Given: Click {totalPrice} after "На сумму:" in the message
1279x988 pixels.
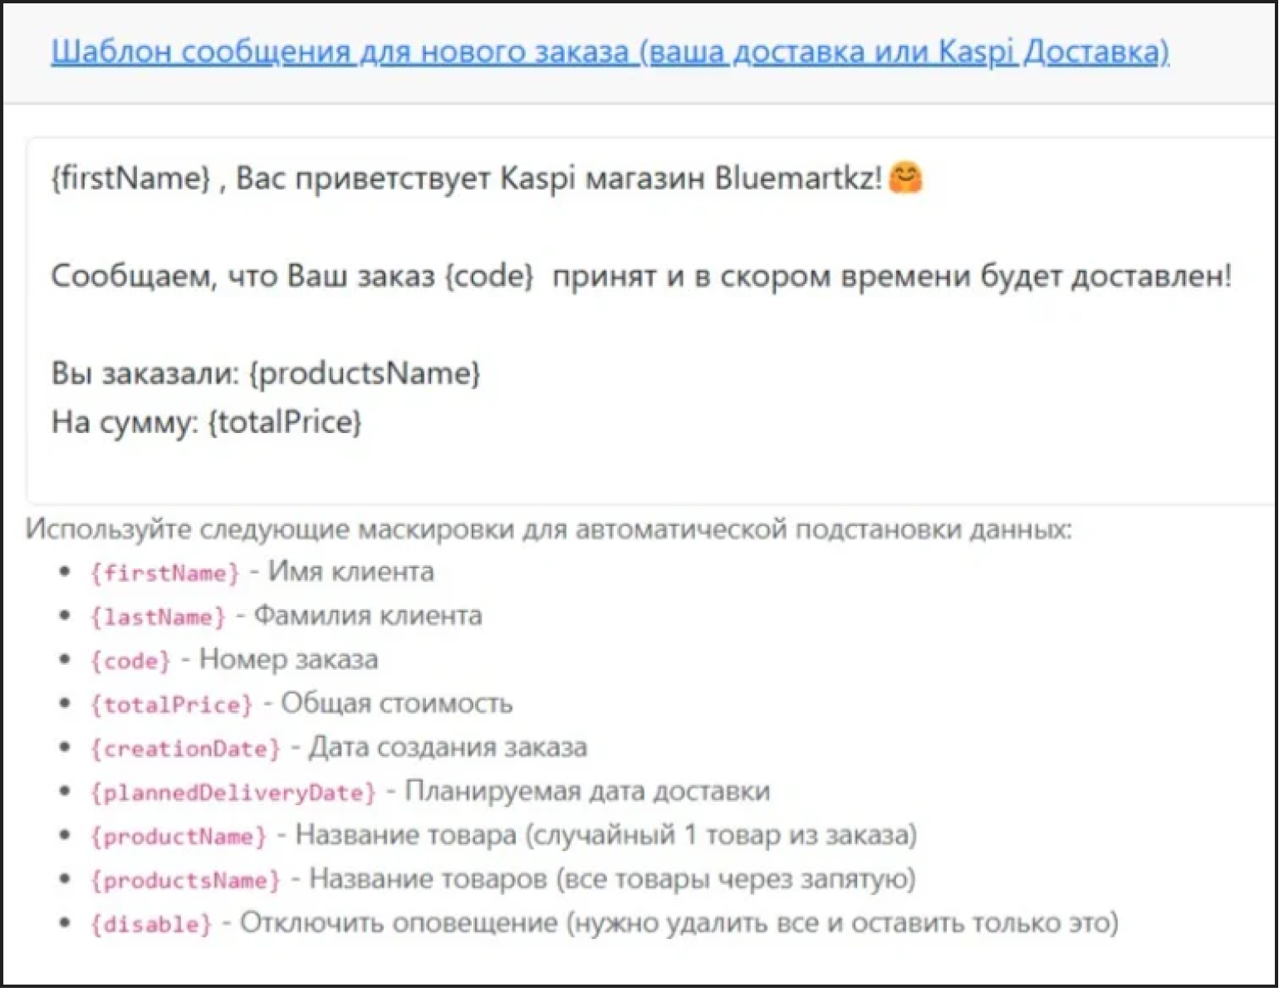Looking at the screenshot, I should point(285,422).
